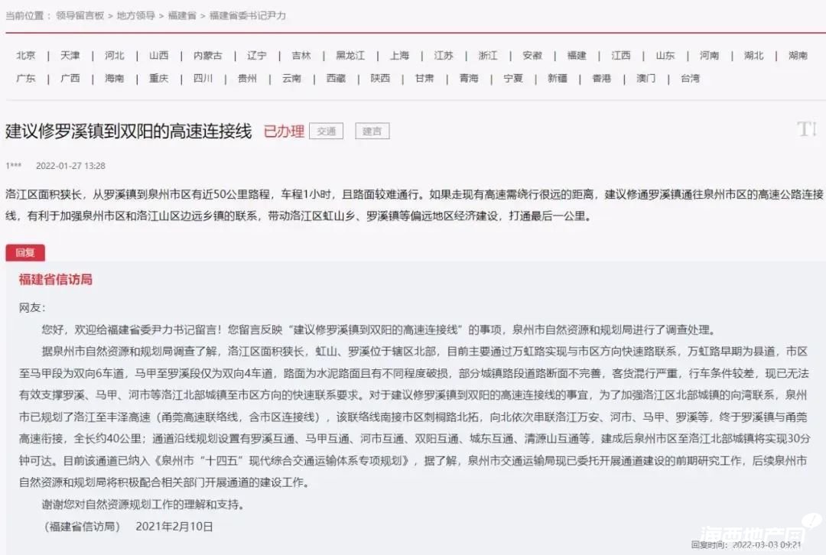Go to the 浙江 message board
Image resolution: width=826 pixels, height=555 pixels.
[x=488, y=55]
